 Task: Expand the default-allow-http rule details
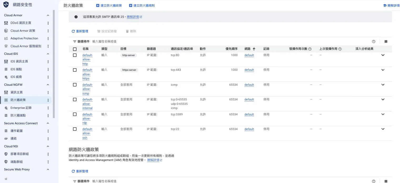coord(383,55)
